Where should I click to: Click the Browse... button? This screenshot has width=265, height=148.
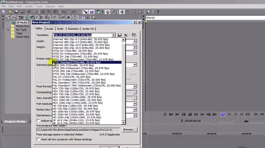[129, 130]
